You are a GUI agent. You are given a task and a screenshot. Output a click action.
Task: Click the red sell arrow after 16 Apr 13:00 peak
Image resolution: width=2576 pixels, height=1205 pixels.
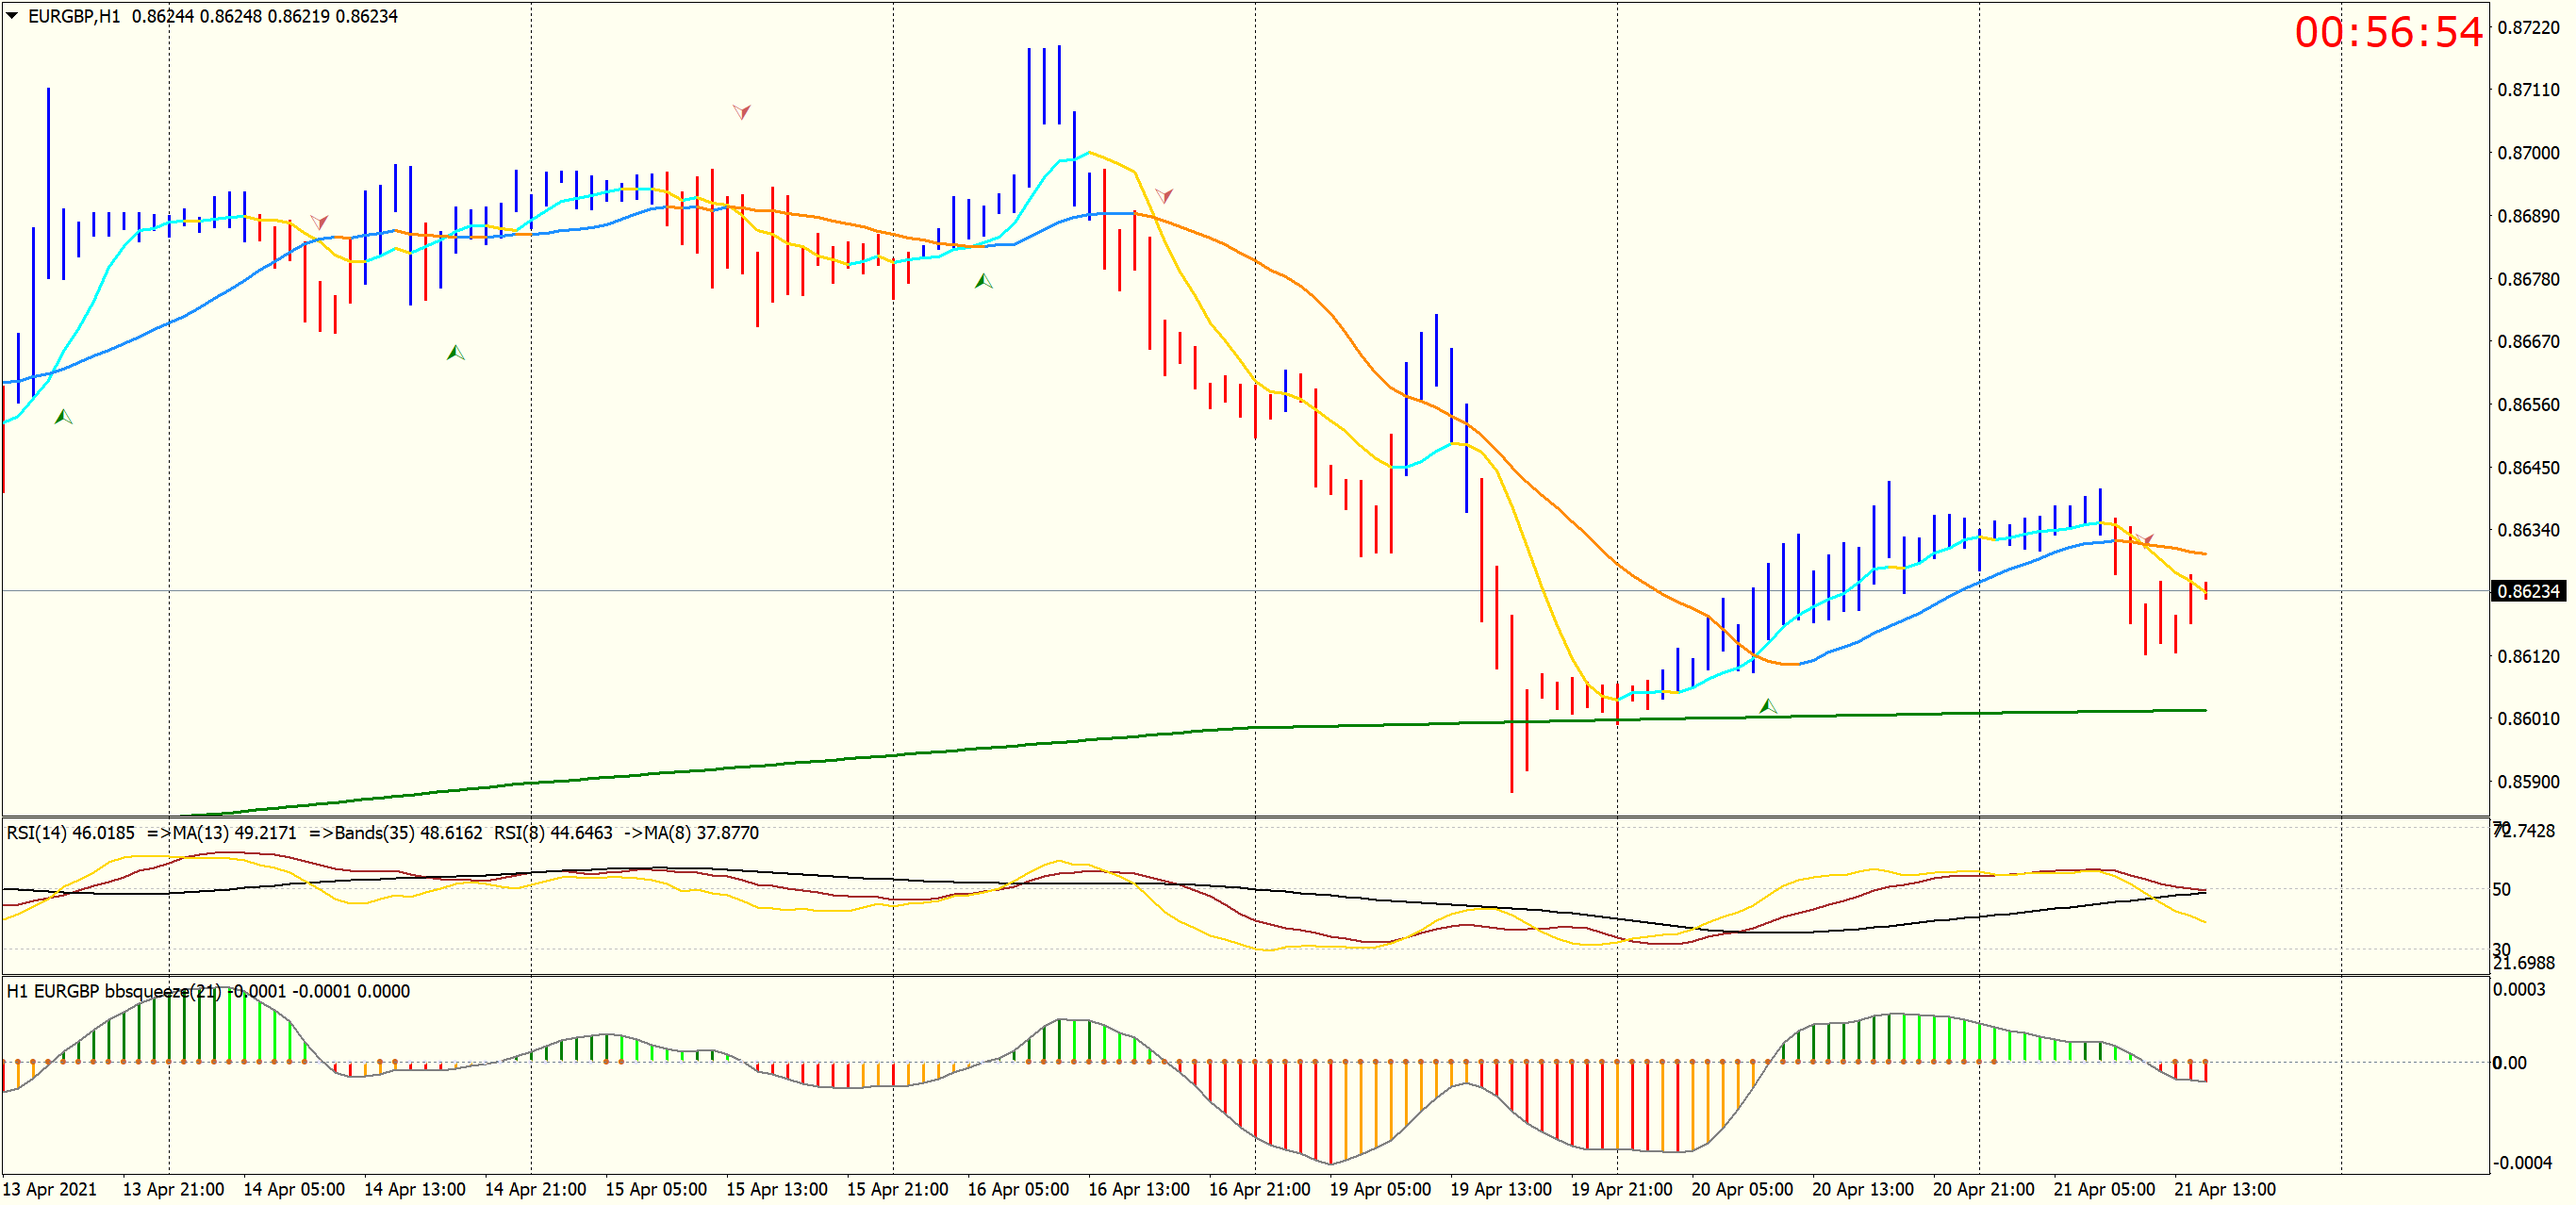coord(1163,195)
